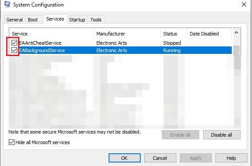
Task: Uncheck the EAAntiCheatService checkbox
Action: pos(14,43)
